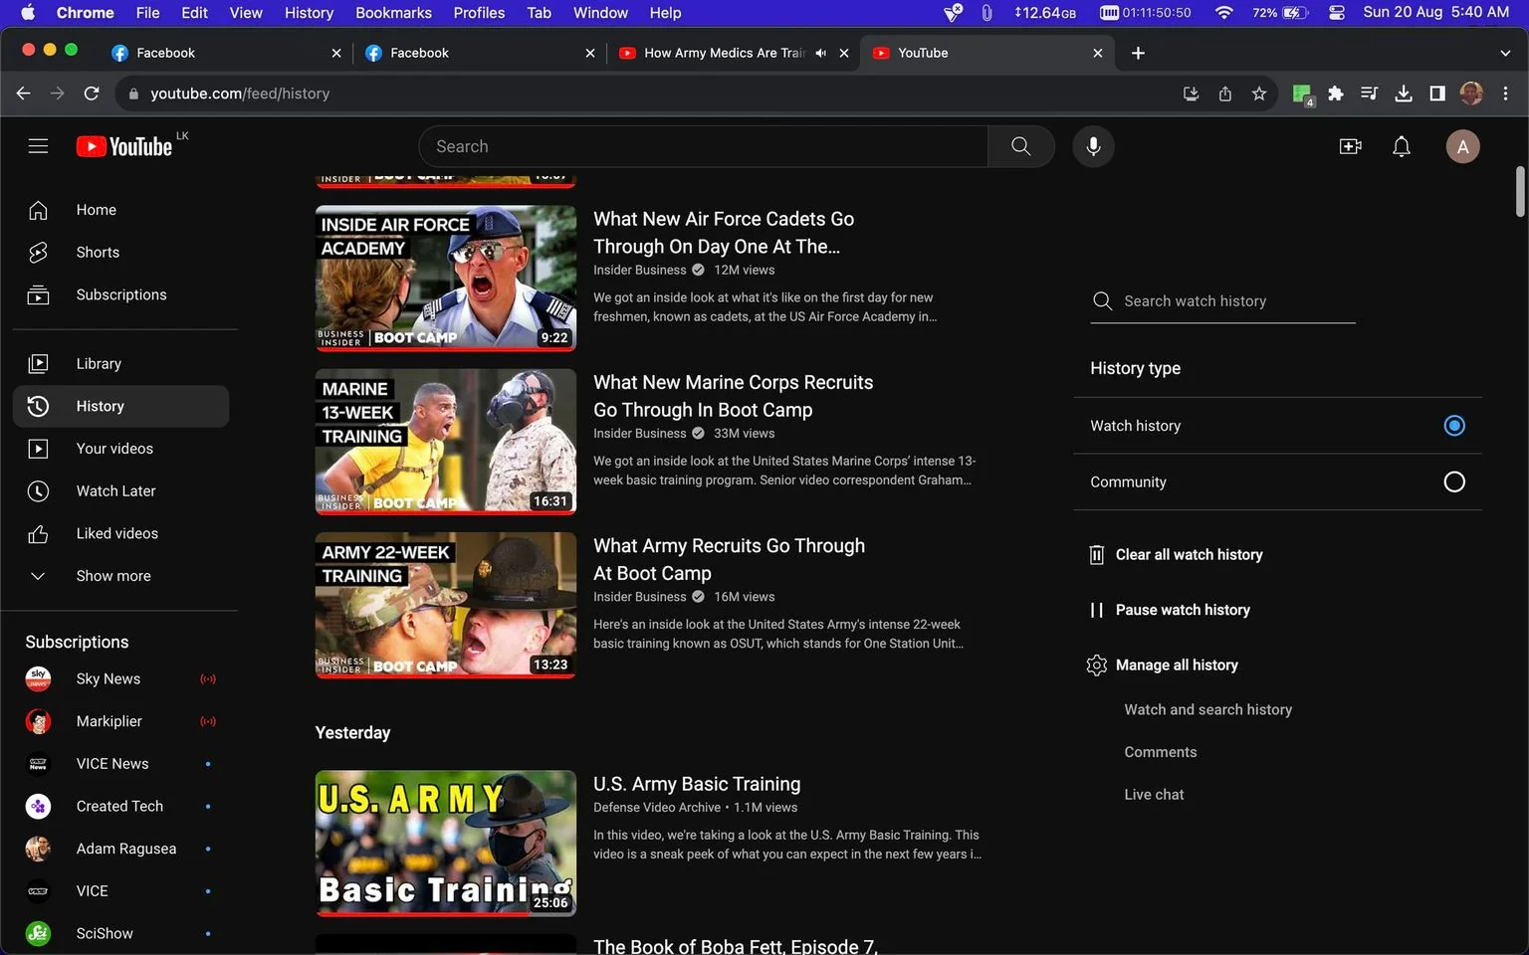
Task: Open the Create video camera icon
Action: coord(1350,146)
